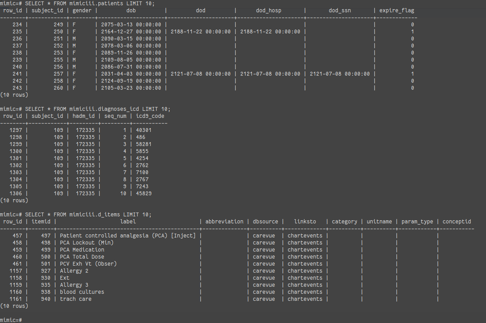
Task: Click the icd9_code column header
Action: (150, 116)
